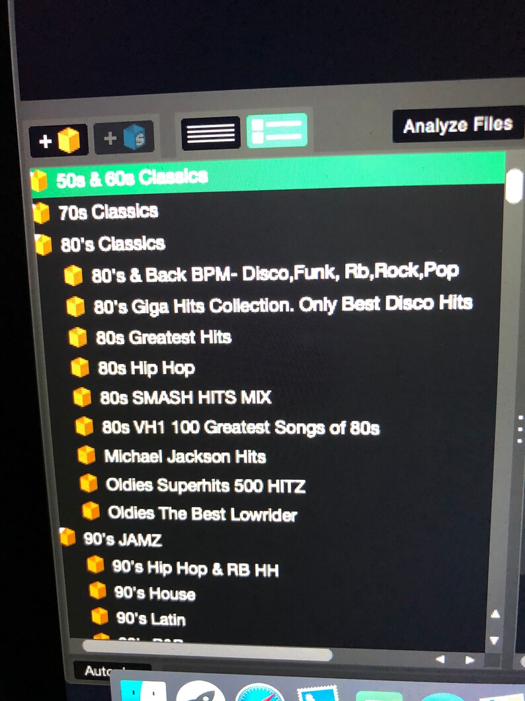Click crate icon next to 90's Hip Hop & RB HH
Image resolution: width=525 pixels, height=701 pixels.
click(95, 564)
